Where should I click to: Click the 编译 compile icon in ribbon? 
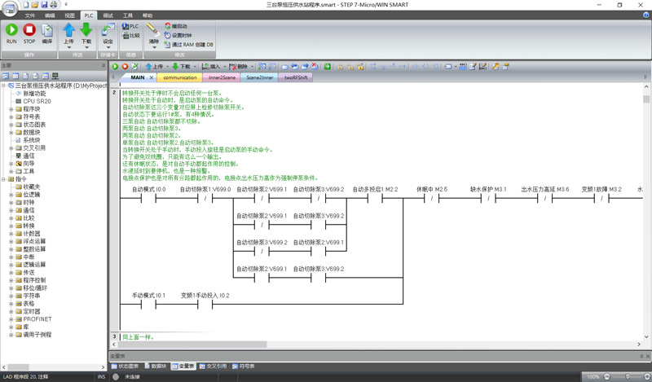pyautogui.click(x=47, y=33)
